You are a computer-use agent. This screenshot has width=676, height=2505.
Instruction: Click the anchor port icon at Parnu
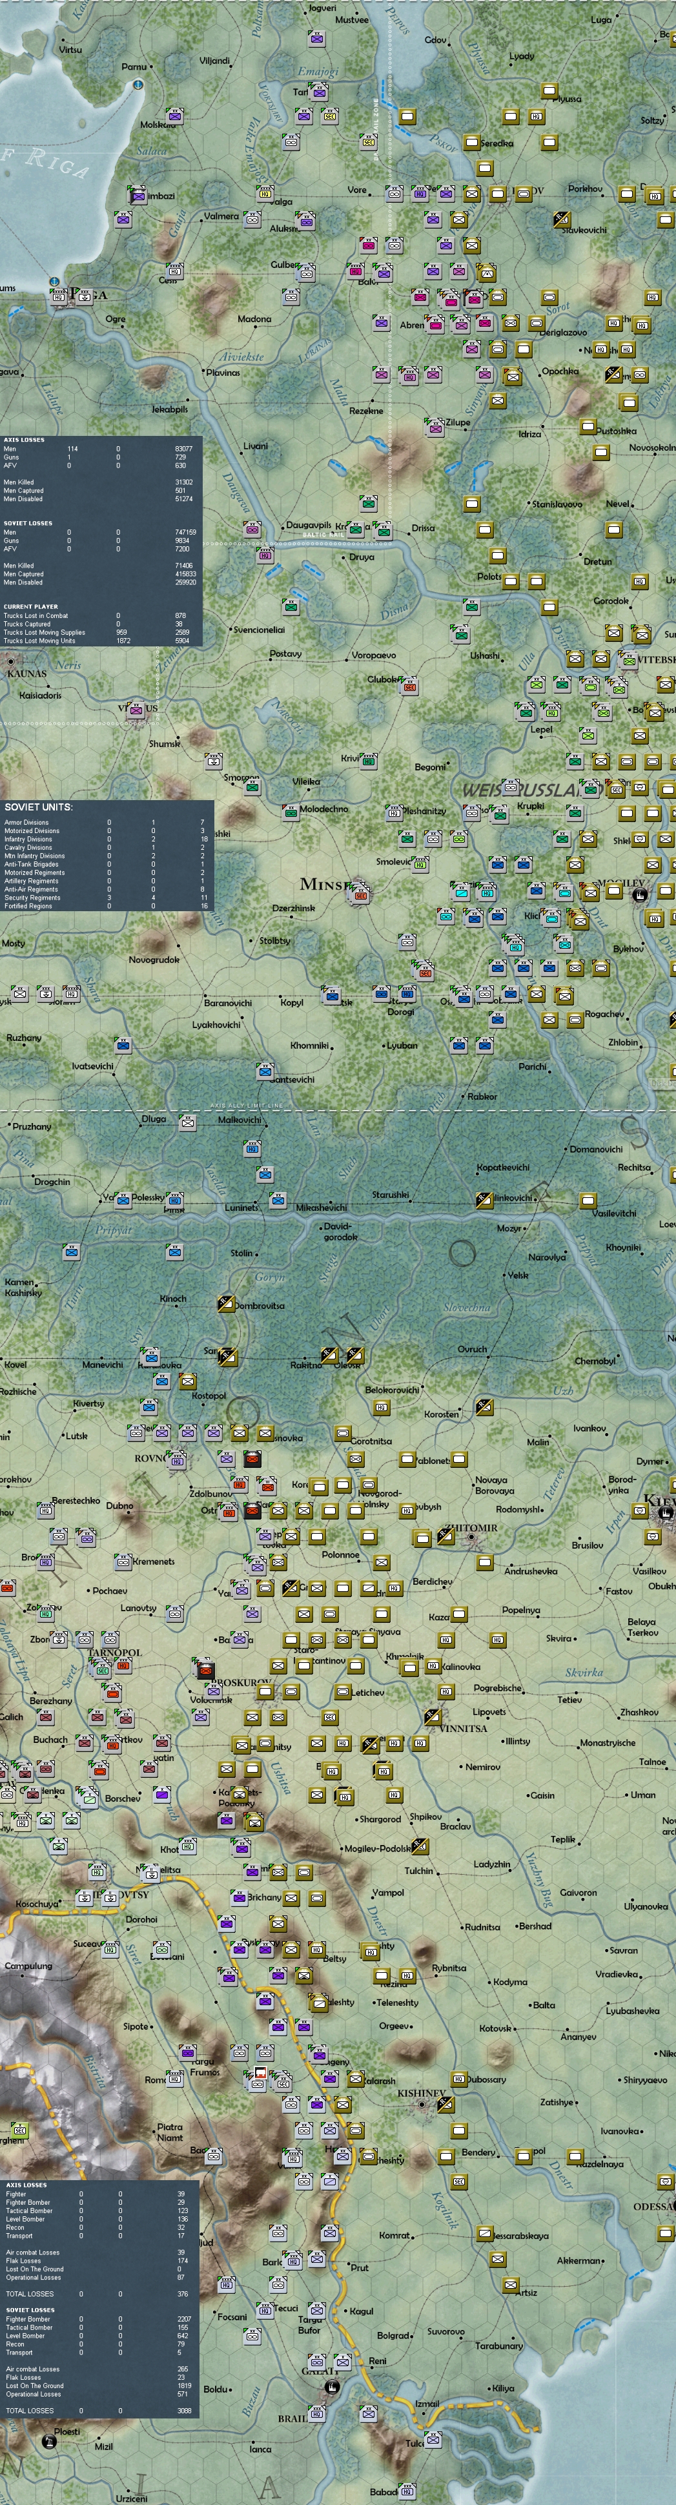(138, 86)
